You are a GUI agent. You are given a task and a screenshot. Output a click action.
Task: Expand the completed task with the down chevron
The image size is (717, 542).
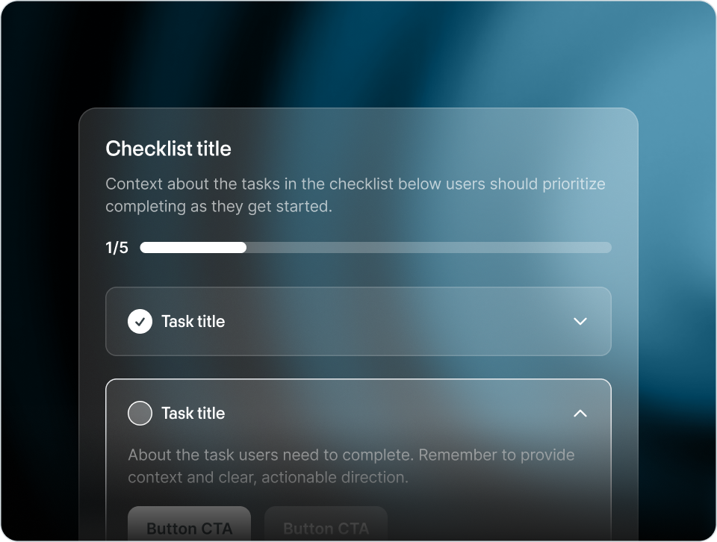coord(580,322)
